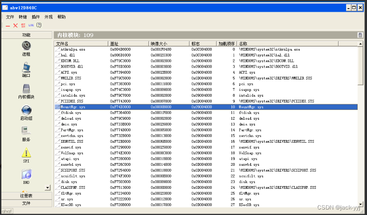This screenshot has height=215, width=367.
Task: Click the red X toolbar icon
Action: [15, 25]
